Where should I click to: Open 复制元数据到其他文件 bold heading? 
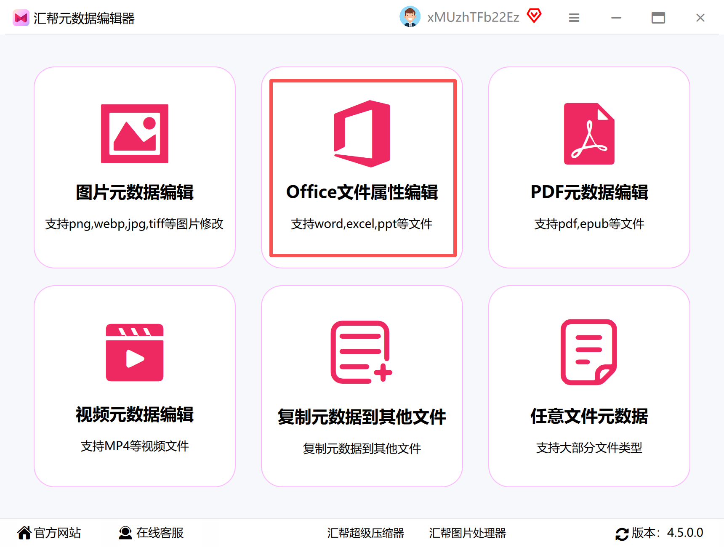pyautogui.click(x=362, y=417)
